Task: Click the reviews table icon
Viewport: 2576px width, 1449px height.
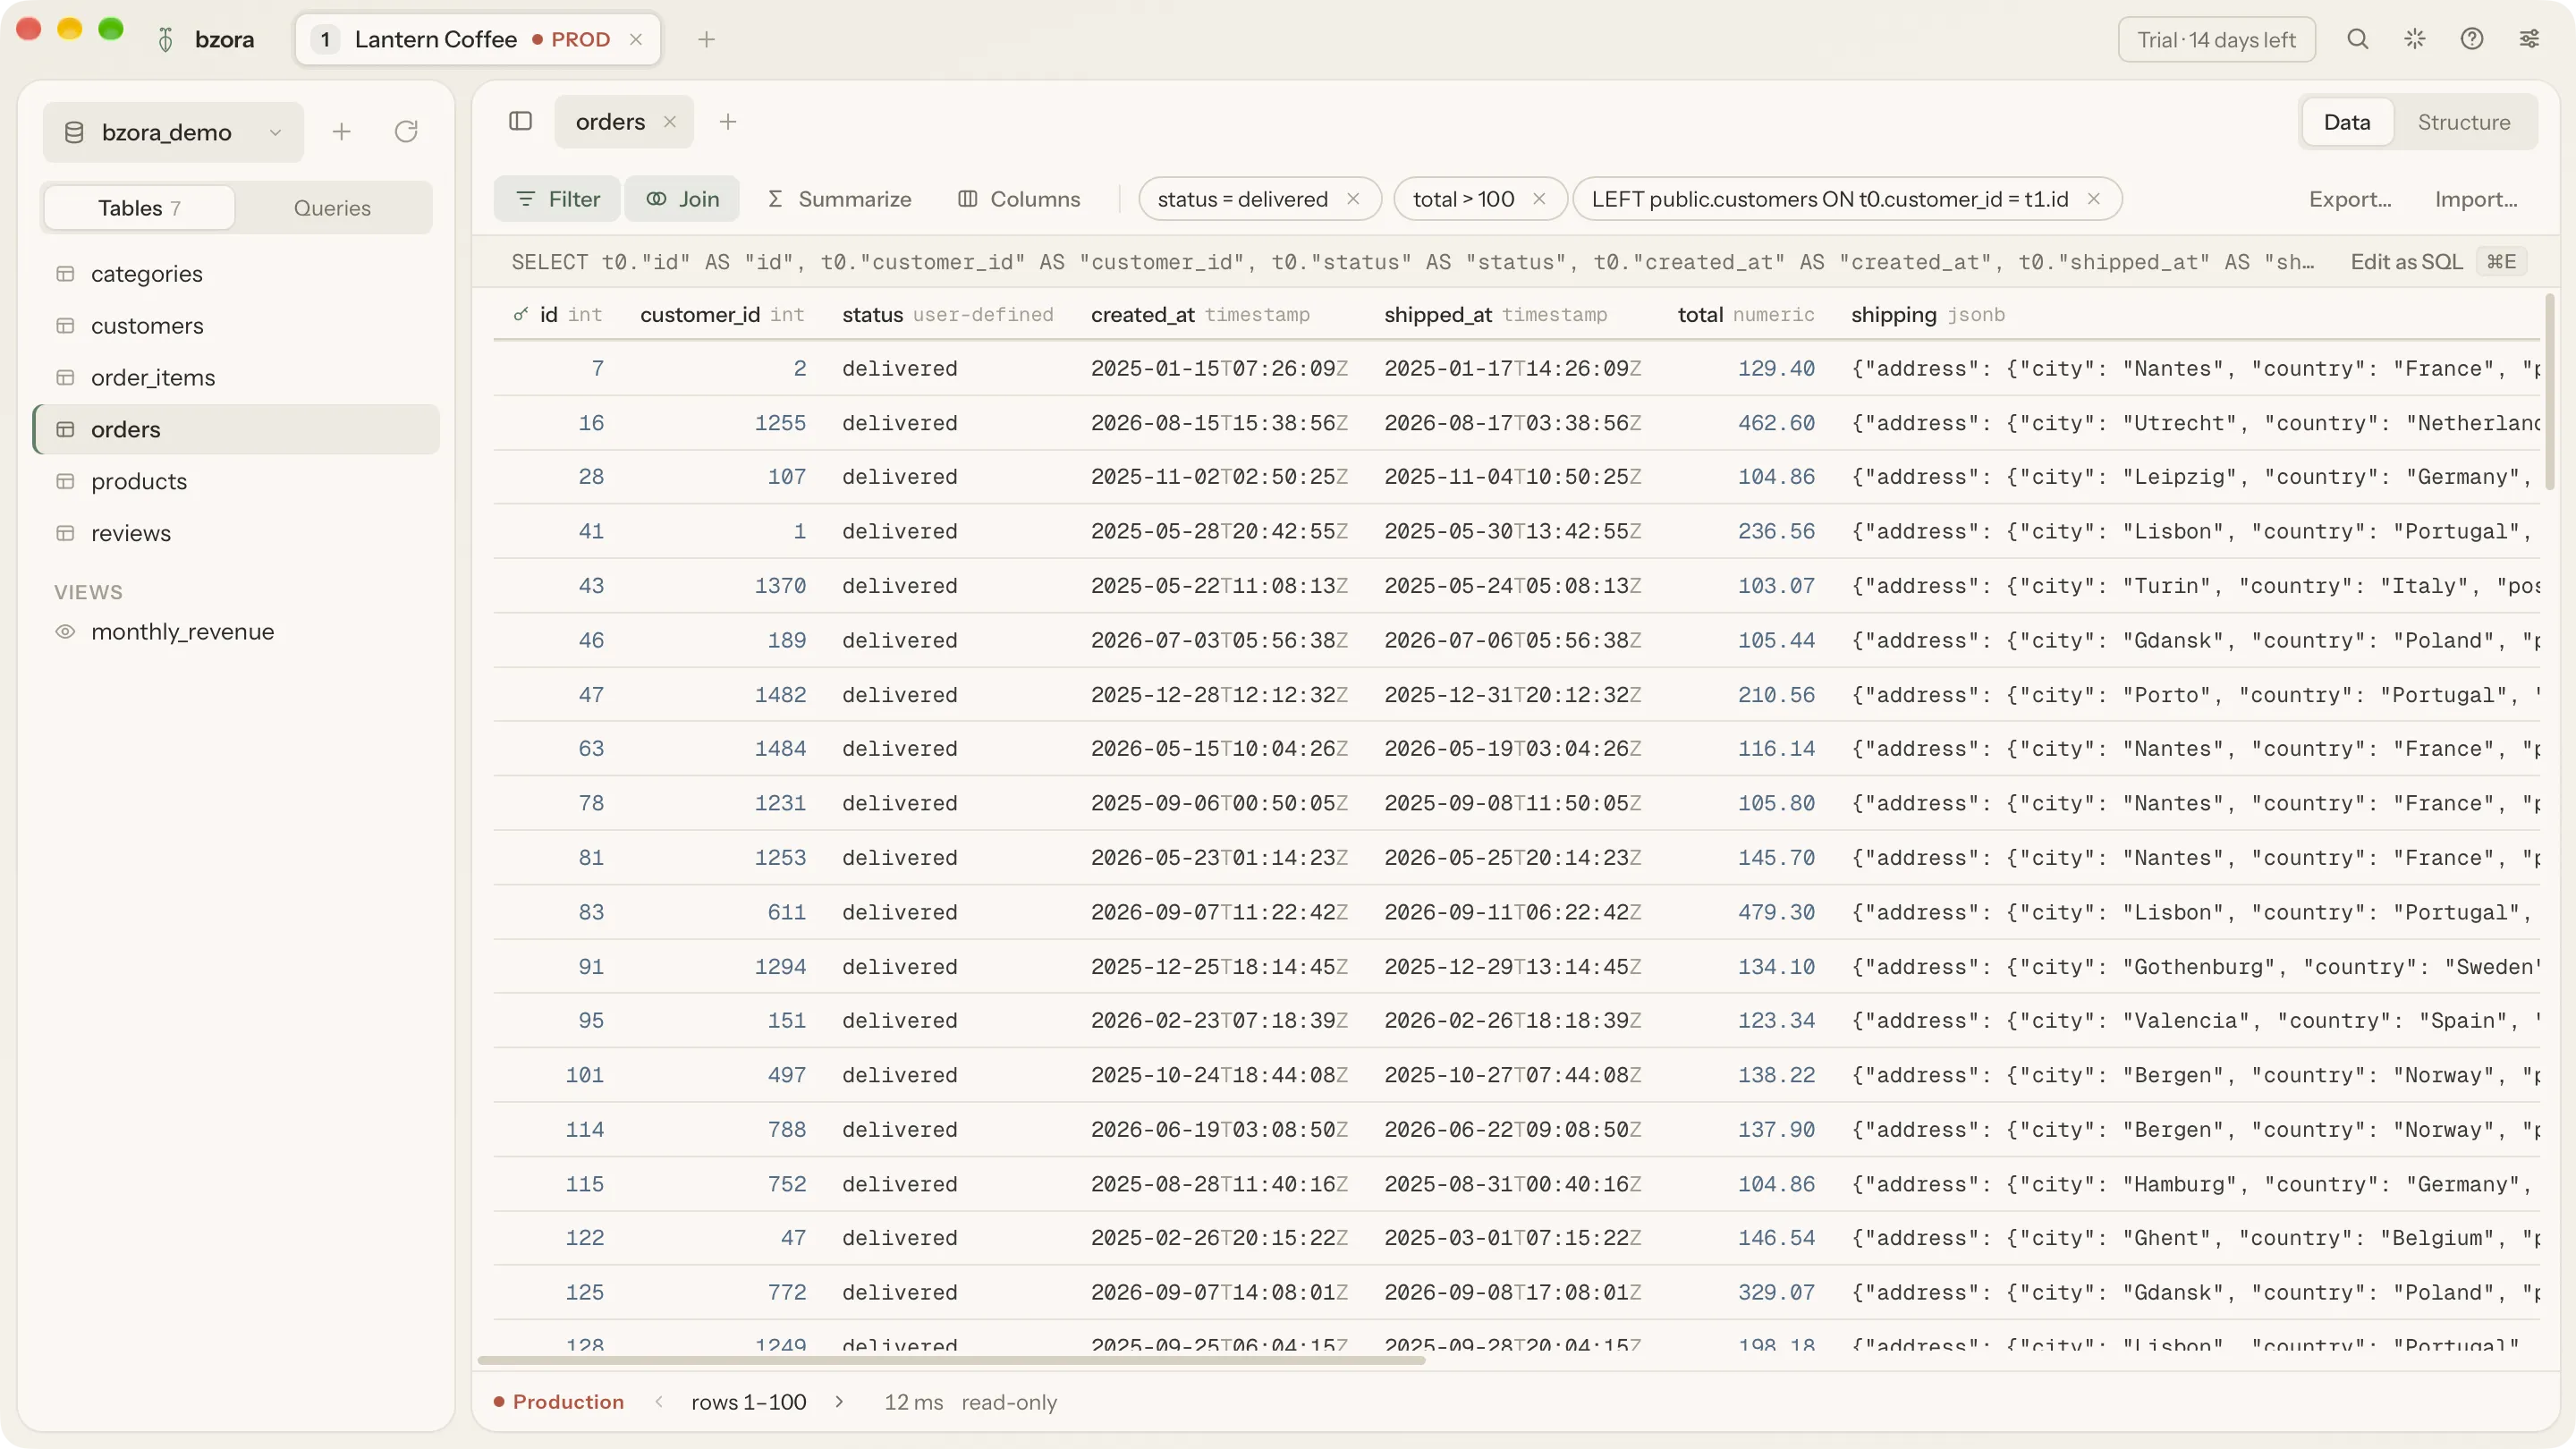Action: pyautogui.click(x=65, y=533)
